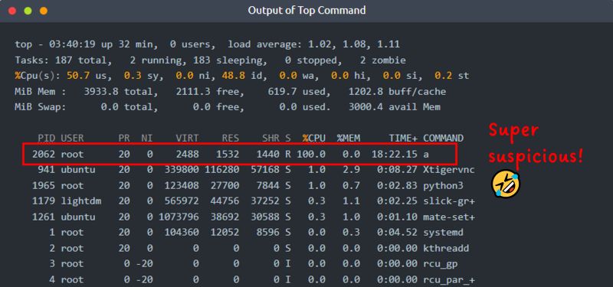Click the TIME+ column header
Image resolution: width=613 pixels, height=287 pixels.
[x=403, y=139]
